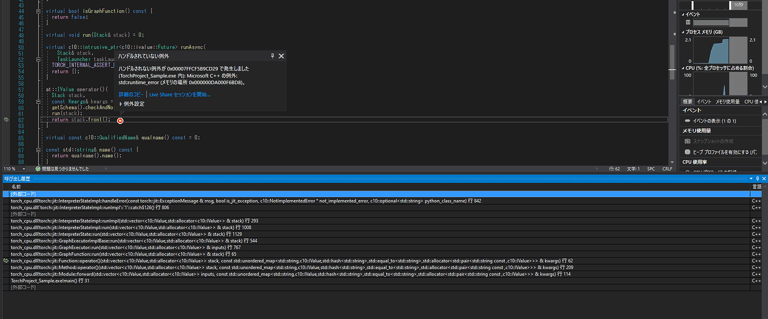768x319 pixels.
Task: Select InterpreterStateImpl::run 行 1008 frame
Action: click(x=382, y=227)
